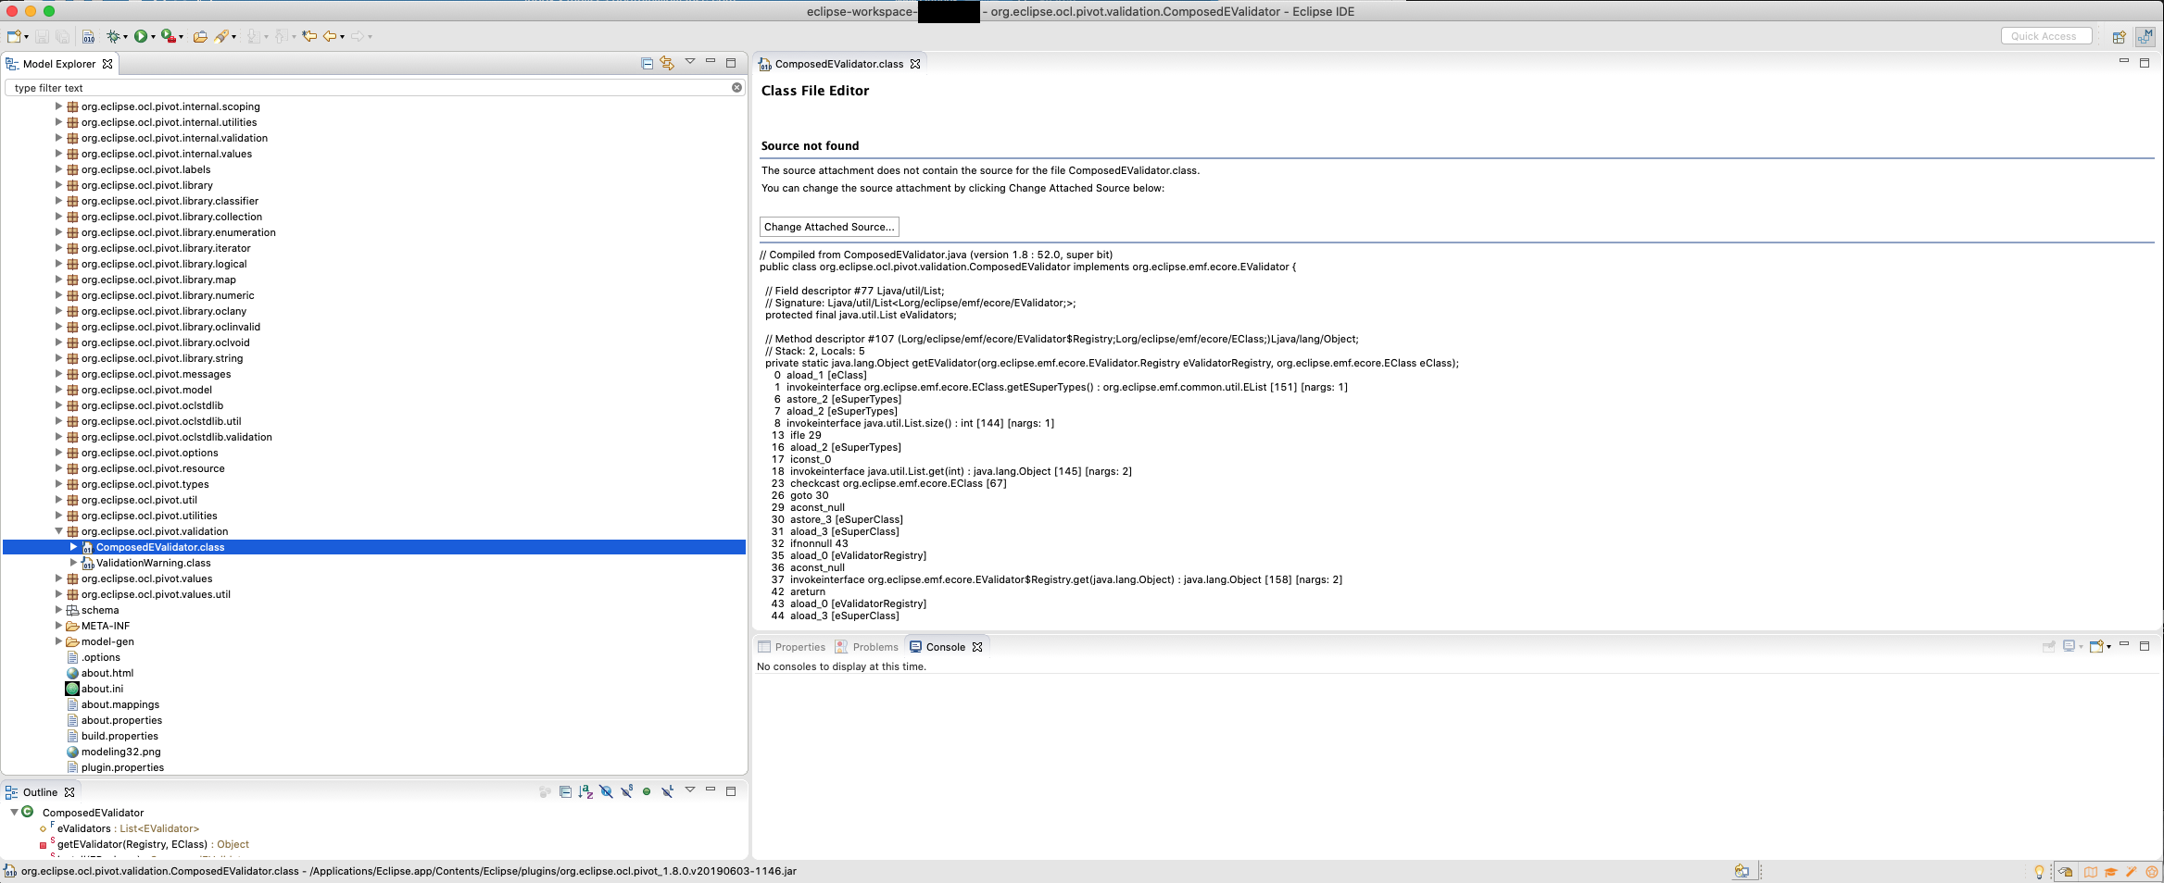This screenshot has width=2164, height=883.
Task: Open New wizard dropdown arrow
Action: 26,37
